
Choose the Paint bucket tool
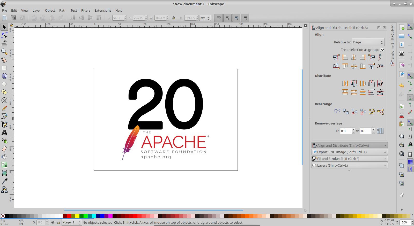click(x=4, y=157)
